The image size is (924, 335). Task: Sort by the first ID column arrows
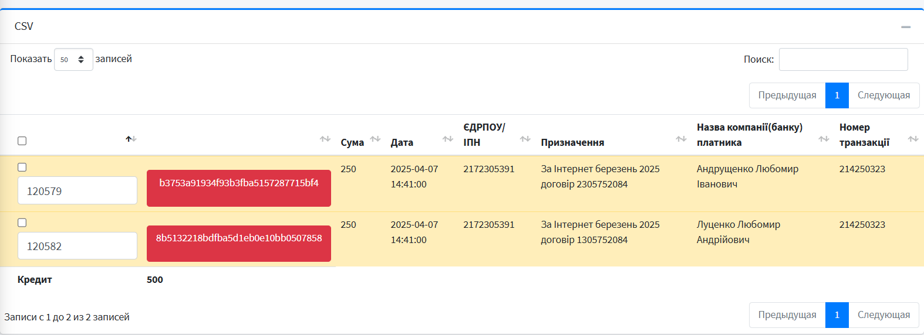tap(131, 139)
